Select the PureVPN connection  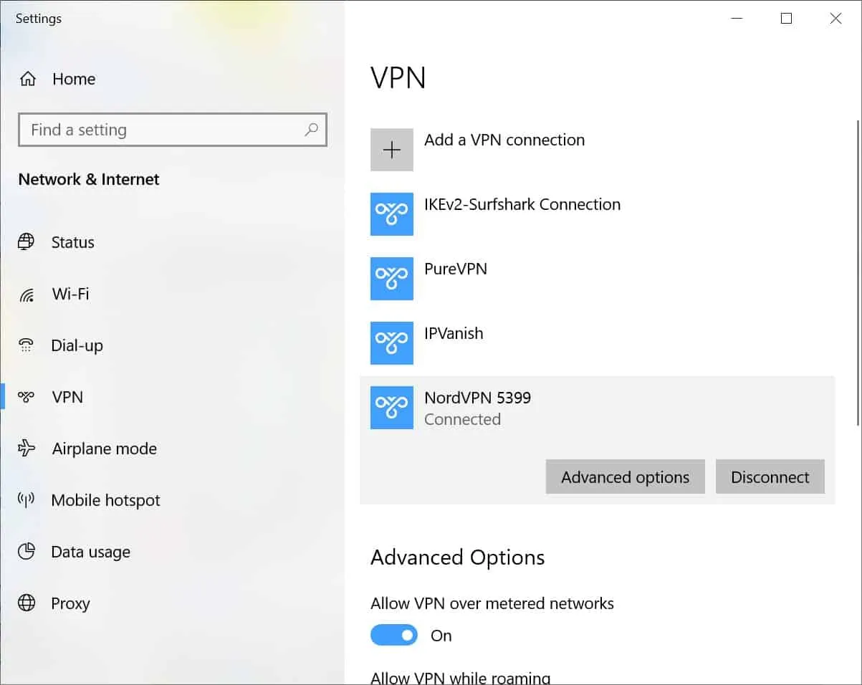[x=456, y=279]
